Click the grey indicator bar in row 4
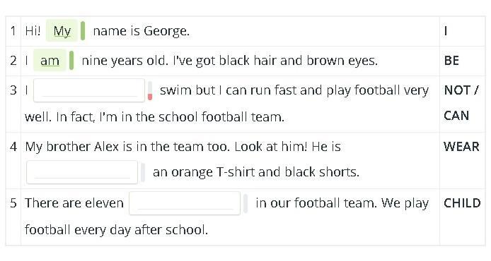Viewport: 491px width, 261px height. 143,172
